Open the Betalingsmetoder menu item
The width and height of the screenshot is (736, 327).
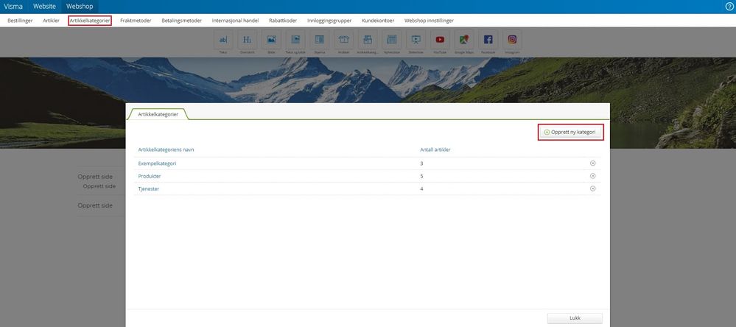(182, 21)
